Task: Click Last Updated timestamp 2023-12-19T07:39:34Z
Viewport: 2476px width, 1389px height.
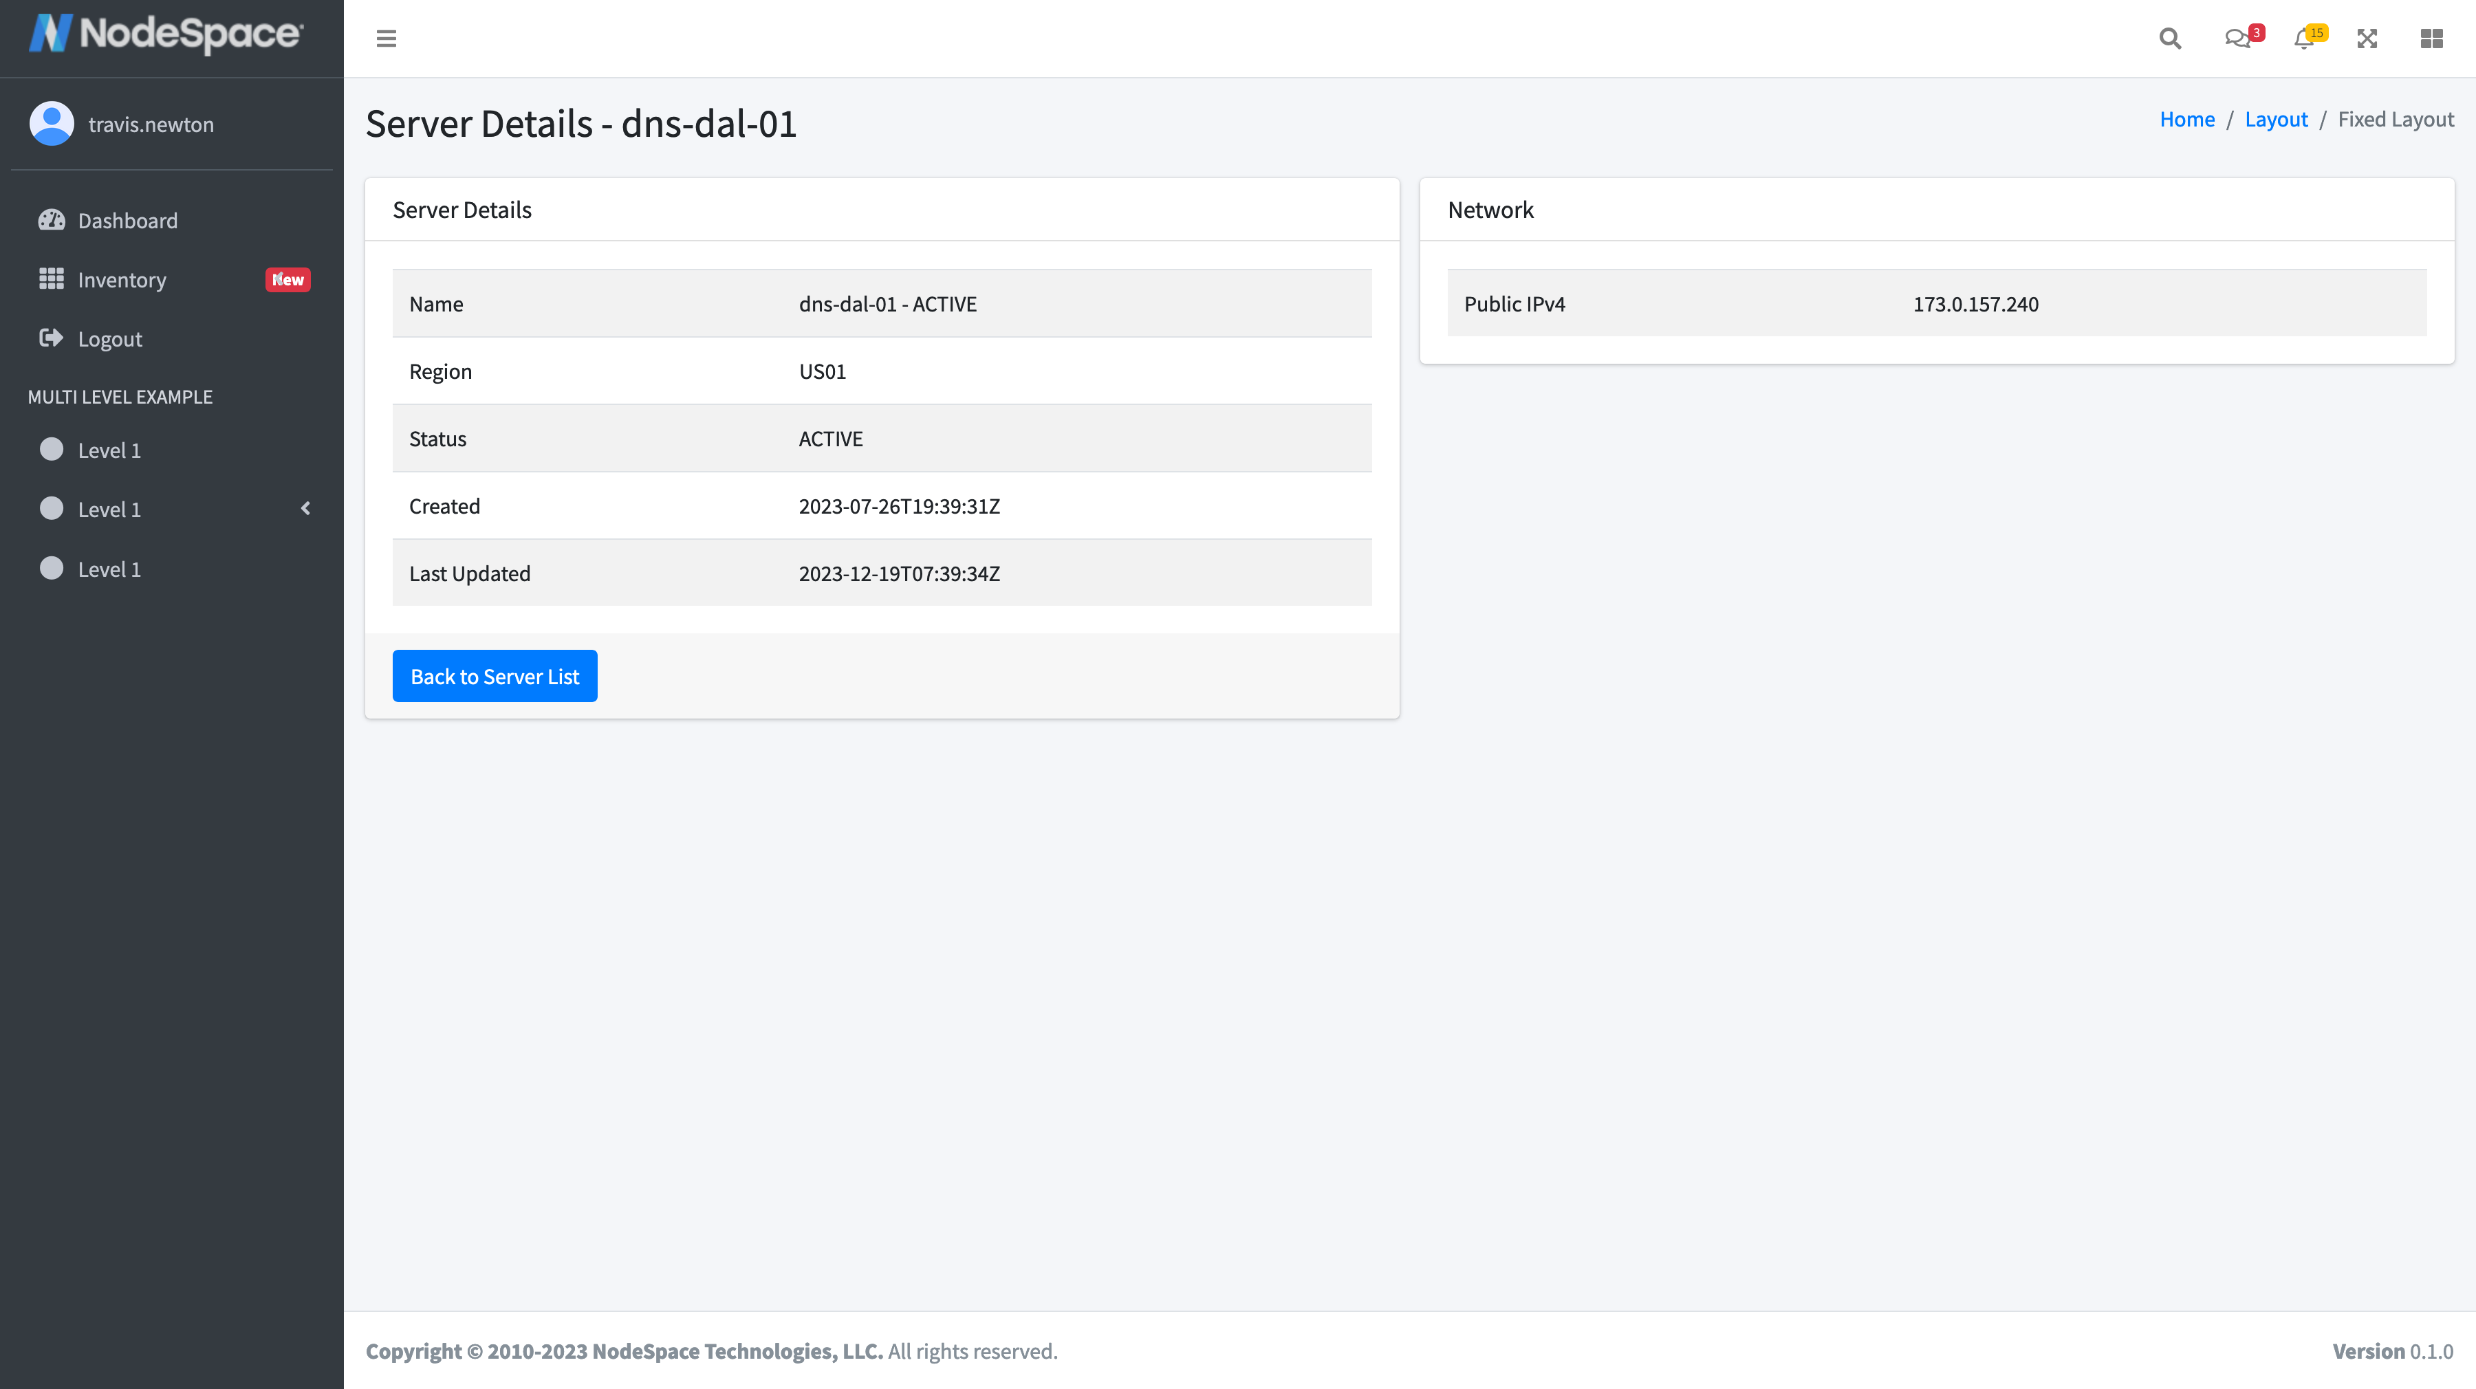Action: click(899, 573)
